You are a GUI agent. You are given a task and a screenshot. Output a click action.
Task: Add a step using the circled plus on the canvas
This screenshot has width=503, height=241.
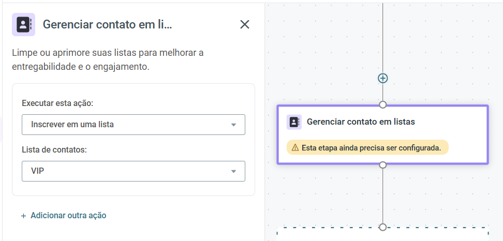[383, 78]
